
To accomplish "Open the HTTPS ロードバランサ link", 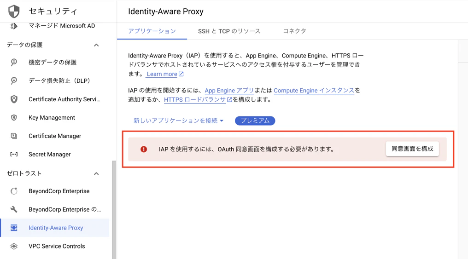I will tap(195, 100).
